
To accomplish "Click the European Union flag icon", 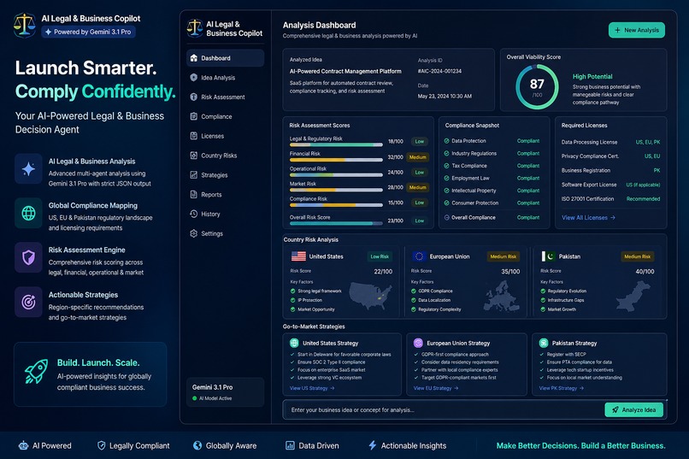I will coord(419,256).
